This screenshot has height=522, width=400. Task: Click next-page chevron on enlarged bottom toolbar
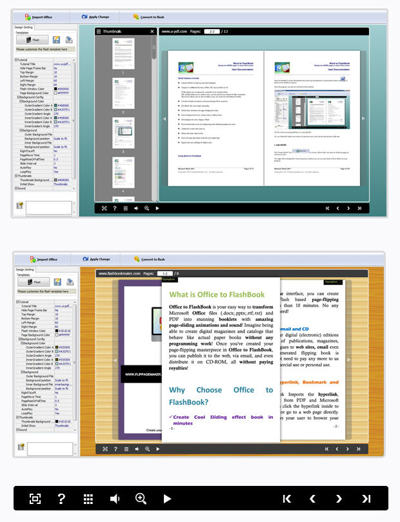point(339,498)
